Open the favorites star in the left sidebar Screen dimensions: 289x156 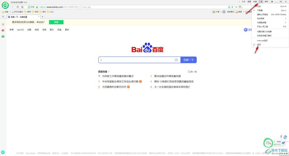click(3, 24)
